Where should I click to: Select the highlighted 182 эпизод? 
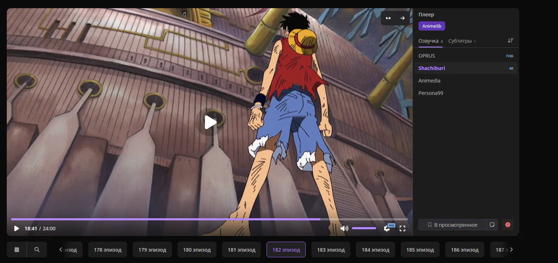tap(286, 249)
